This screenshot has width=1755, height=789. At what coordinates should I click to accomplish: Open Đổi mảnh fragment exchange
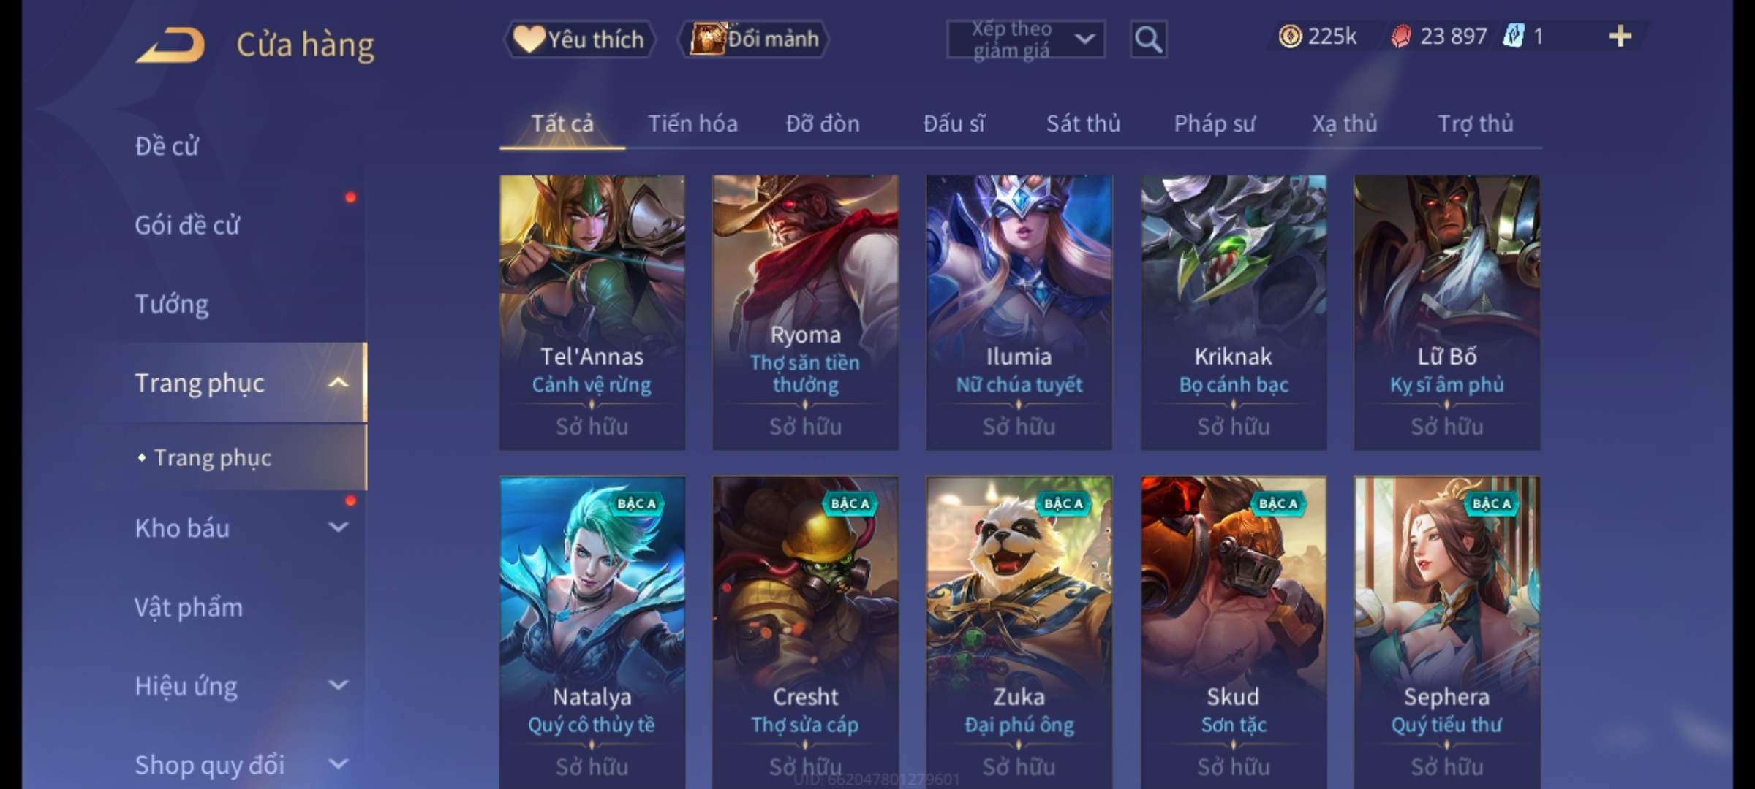coord(754,39)
